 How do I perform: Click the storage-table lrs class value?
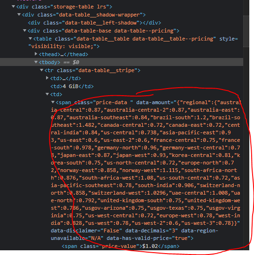80,7
